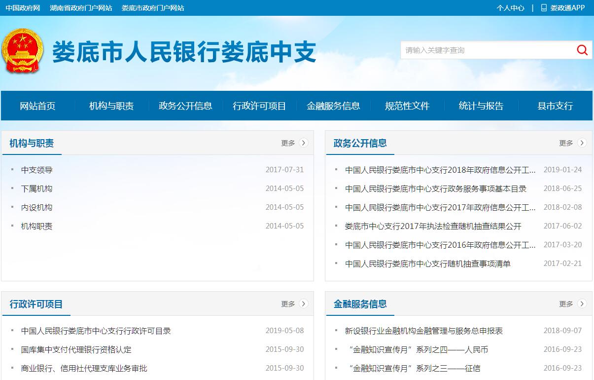Open 政务公开信息 navigation item
The width and height of the screenshot is (594, 380).
185,106
